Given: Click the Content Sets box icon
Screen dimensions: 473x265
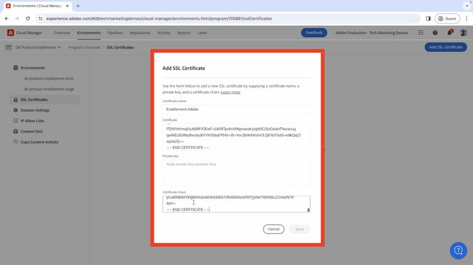Looking at the screenshot, I should point(16,132).
